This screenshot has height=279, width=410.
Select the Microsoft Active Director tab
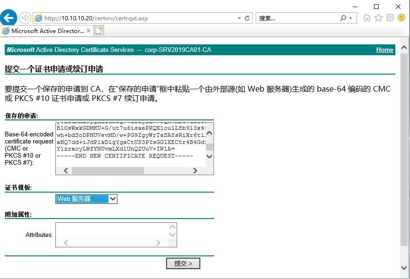coord(47,31)
